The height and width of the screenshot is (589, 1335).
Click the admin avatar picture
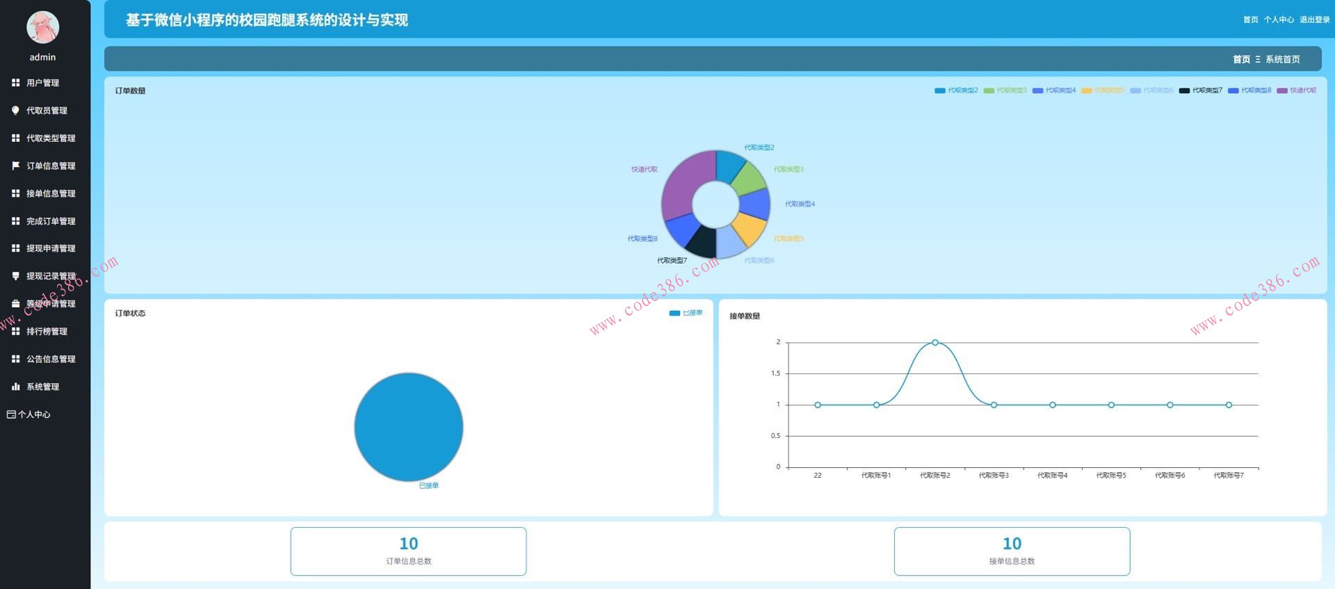[x=42, y=27]
